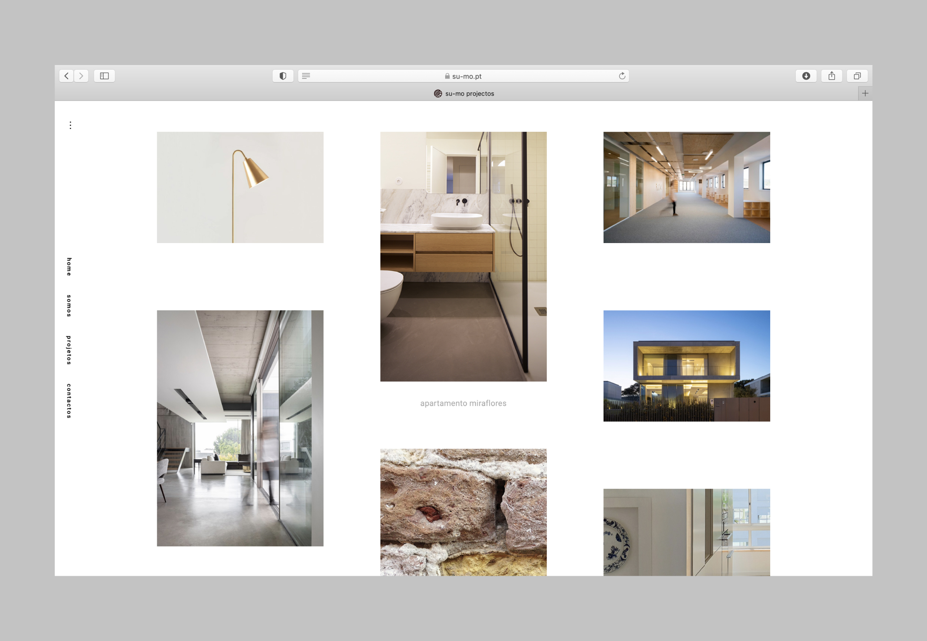Click the Safari back arrow button
This screenshot has height=641, width=927.
point(66,76)
